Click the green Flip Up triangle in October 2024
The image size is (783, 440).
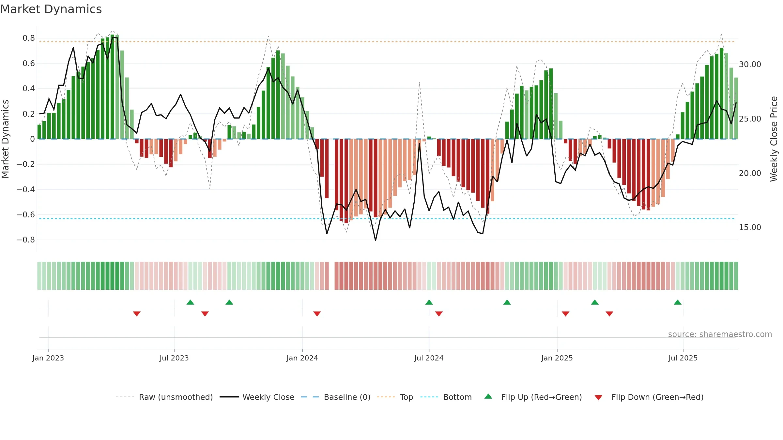pos(507,302)
